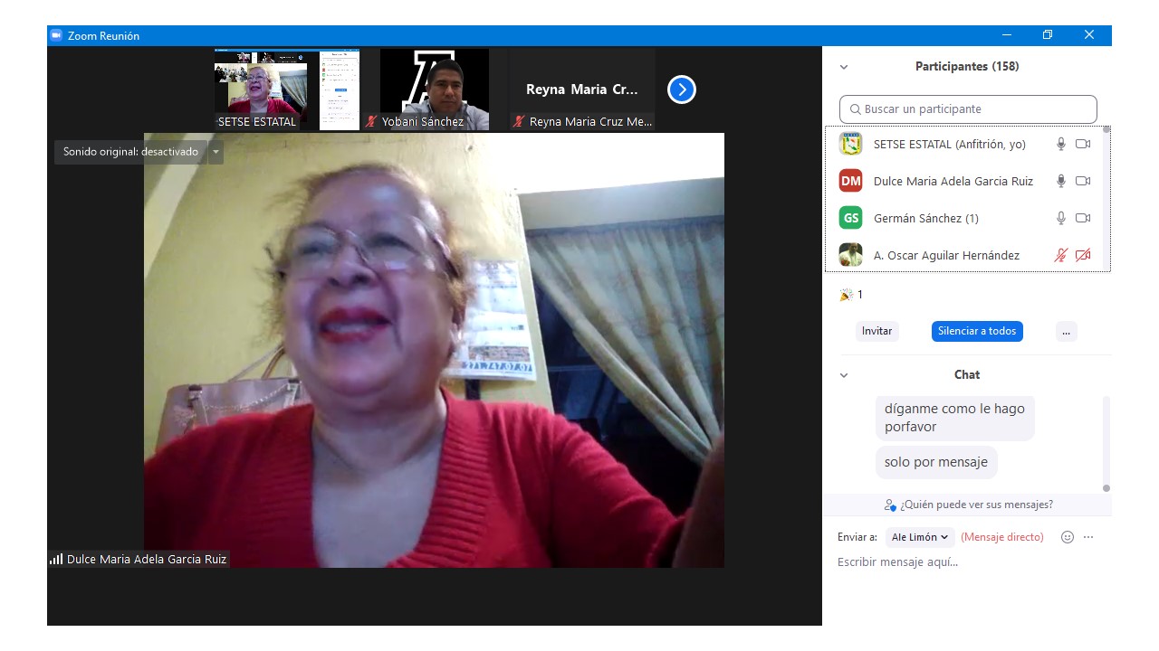Screen dimensions: 1159x651
Task: Open chat more options ellipsis
Action: point(1088,537)
